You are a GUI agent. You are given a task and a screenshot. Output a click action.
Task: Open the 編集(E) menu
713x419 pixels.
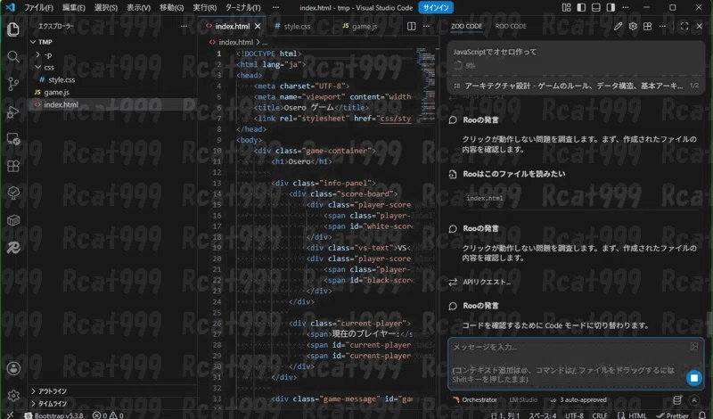[x=74, y=7]
